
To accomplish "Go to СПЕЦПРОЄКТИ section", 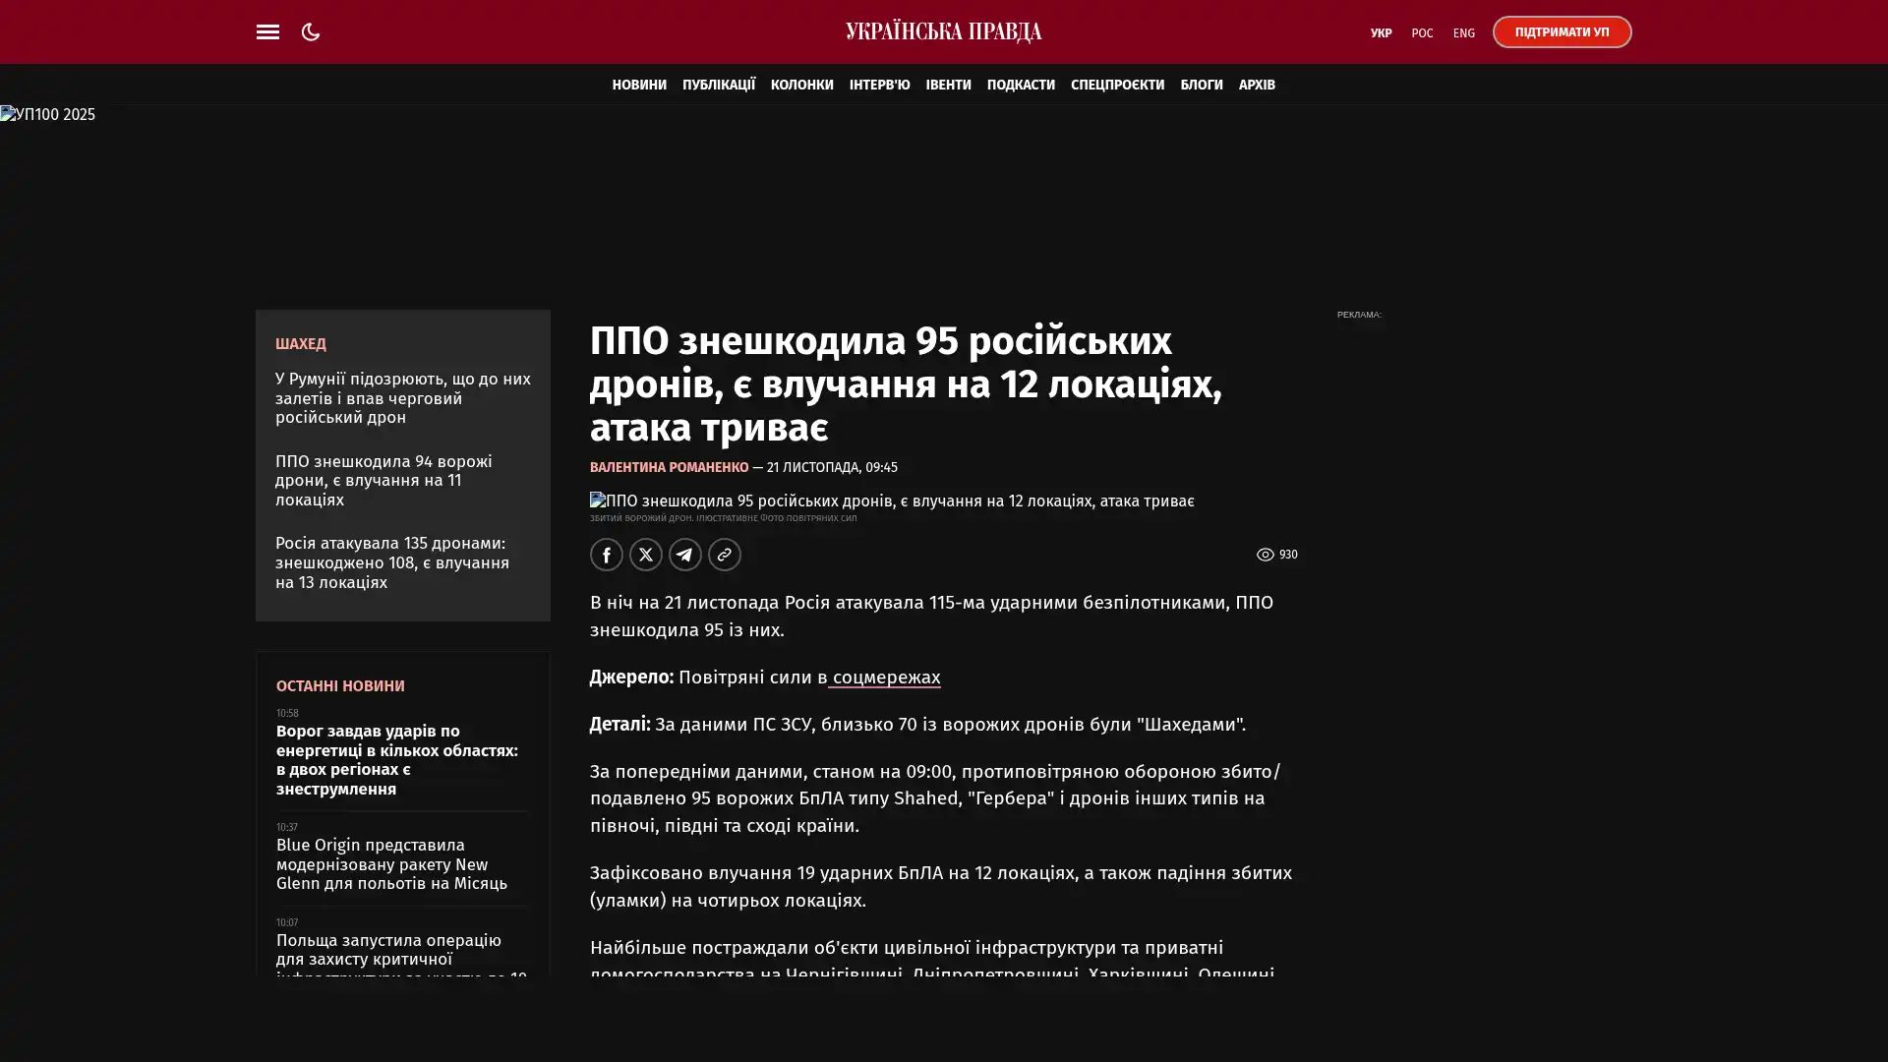I will coord(1117,85).
